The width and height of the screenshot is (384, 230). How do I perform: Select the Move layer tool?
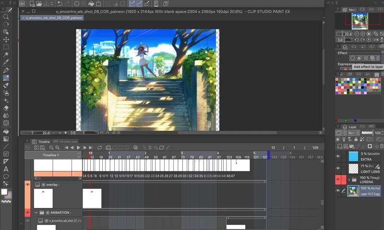[6, 40]
